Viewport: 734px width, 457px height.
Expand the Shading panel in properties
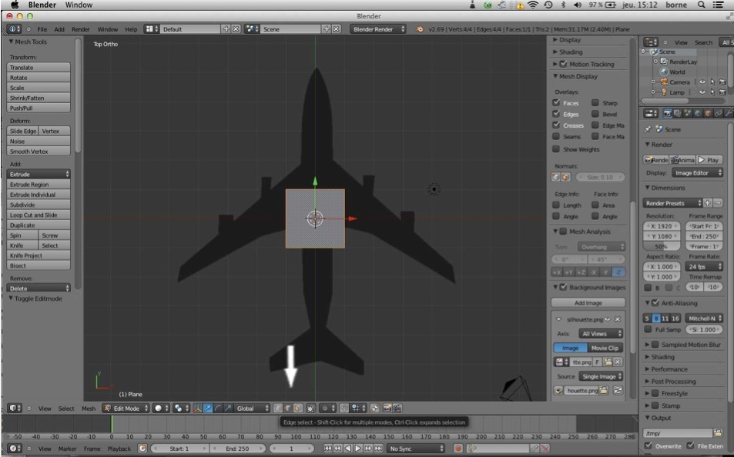[663, 356]
